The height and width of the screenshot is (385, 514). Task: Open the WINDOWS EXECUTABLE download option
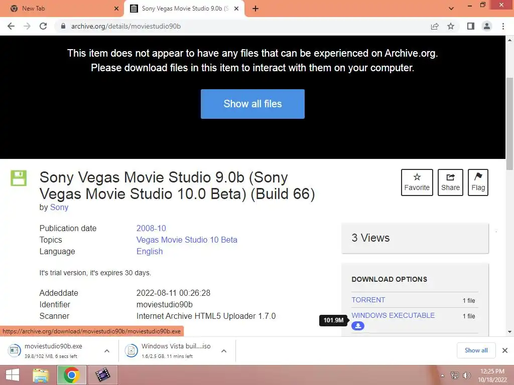click(393, 315)
